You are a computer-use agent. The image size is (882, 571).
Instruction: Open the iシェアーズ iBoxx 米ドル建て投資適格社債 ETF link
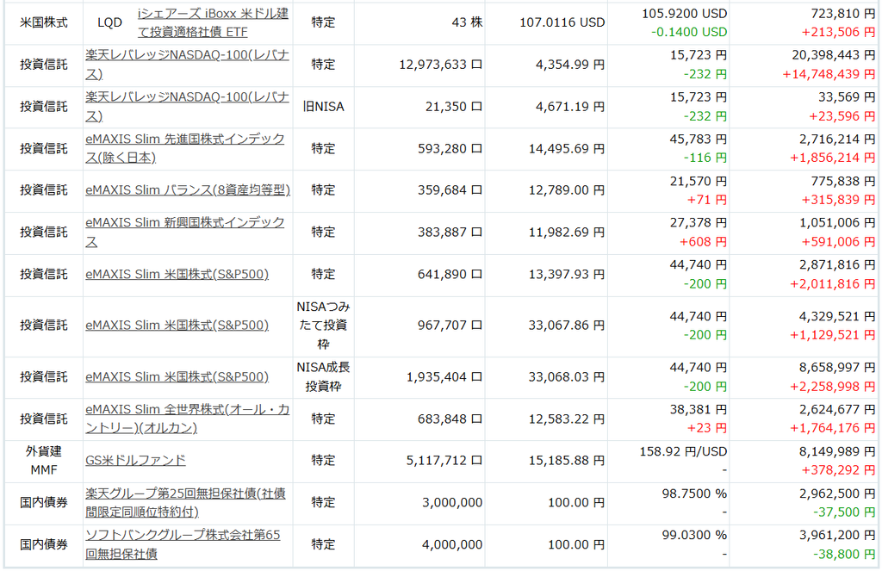coord(213,22)
